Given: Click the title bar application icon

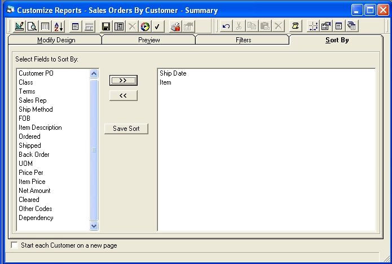Looking at the screenshot, I should (10, 10).
